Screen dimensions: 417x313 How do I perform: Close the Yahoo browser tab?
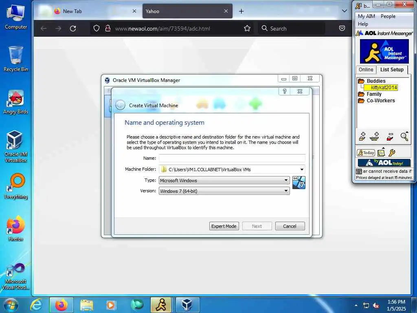(226, 11)
